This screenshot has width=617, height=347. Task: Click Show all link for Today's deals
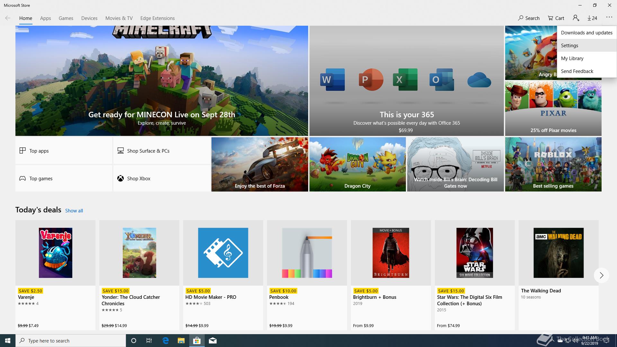(x=74, y=211)
